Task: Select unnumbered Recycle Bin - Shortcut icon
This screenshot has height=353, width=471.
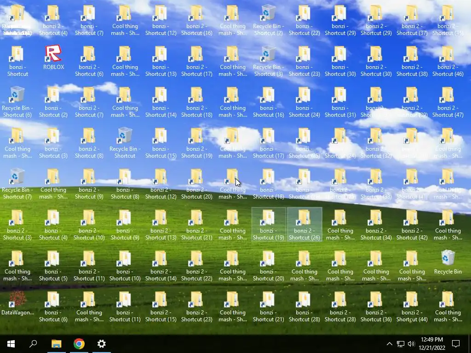Action: (125, 143)
